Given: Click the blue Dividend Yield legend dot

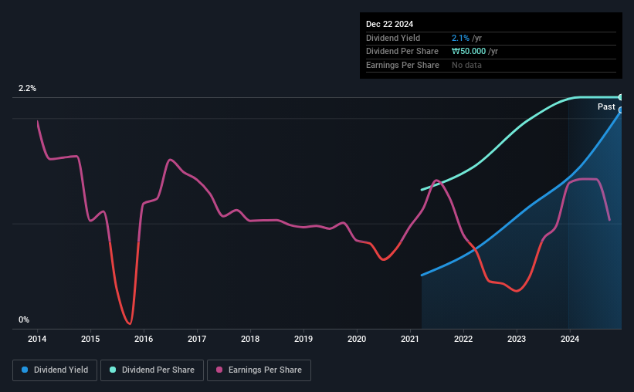Looking at the screenshot, I should 25,370.
